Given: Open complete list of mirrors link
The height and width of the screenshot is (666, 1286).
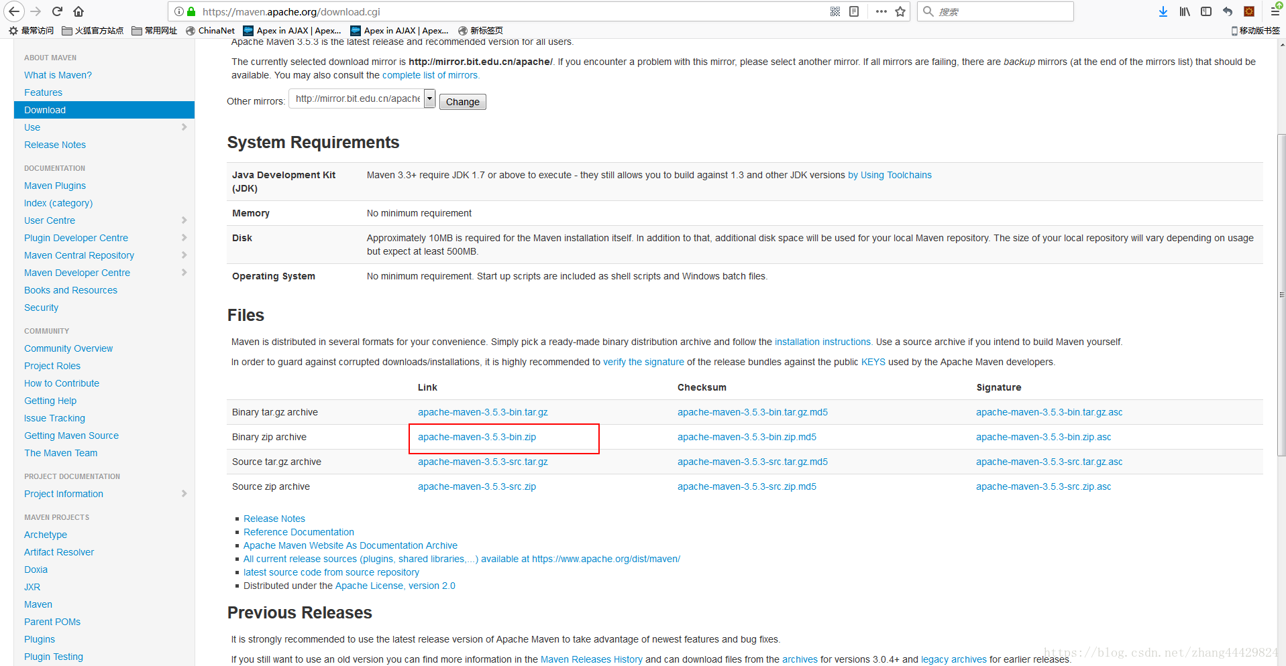Looking at the screenshot, I should click(430, 75).
